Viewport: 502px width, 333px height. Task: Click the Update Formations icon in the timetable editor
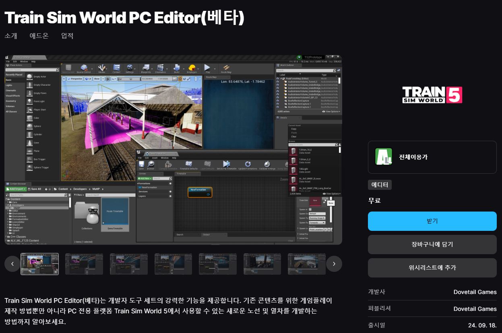(x=248, y=165)
